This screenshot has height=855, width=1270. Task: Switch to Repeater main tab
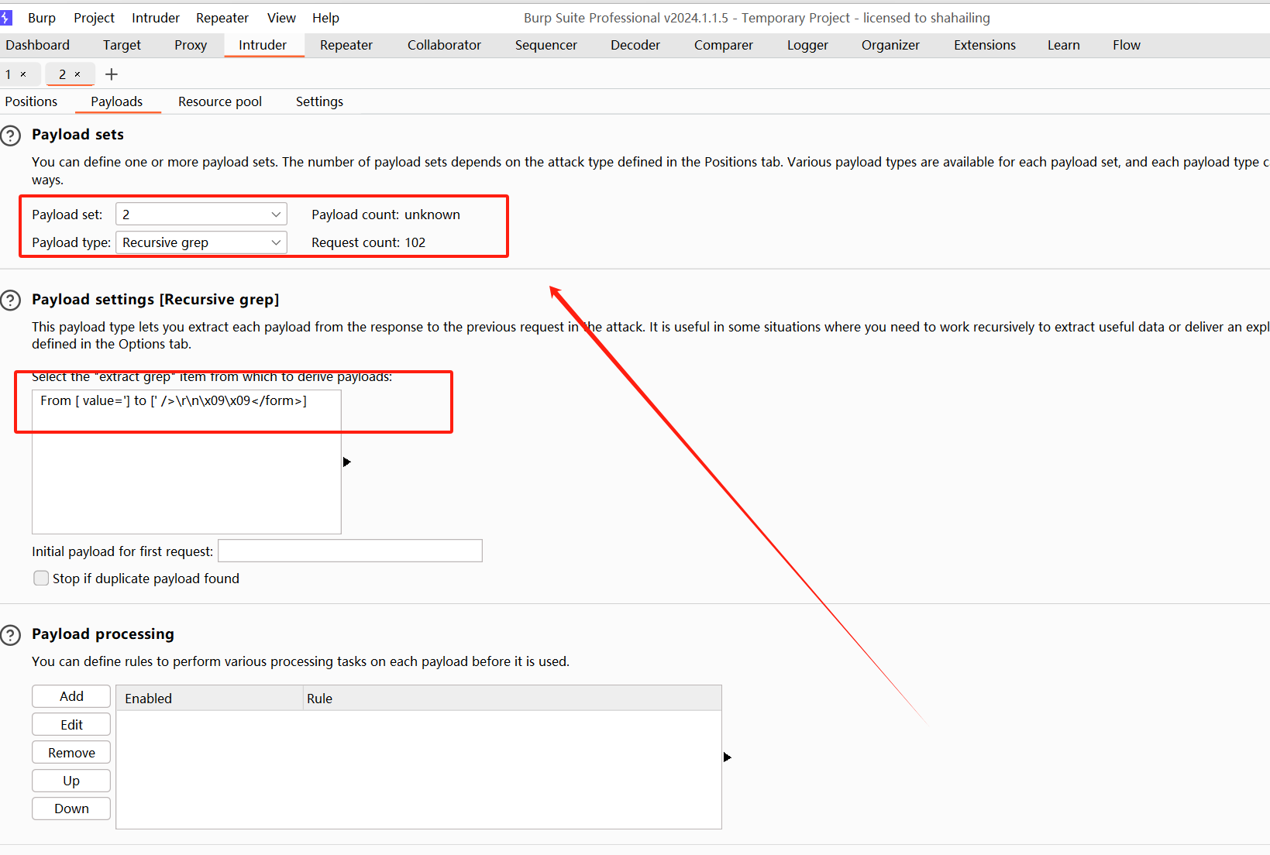click(x=346, y=45)
